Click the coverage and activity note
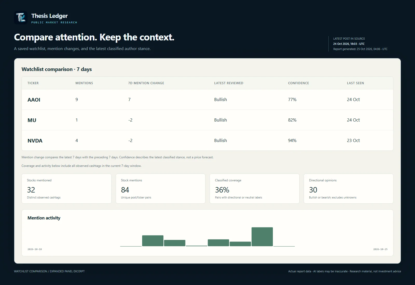 [81, 166]
